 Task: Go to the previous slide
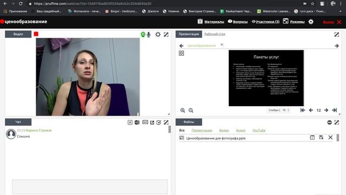[311, 110]
